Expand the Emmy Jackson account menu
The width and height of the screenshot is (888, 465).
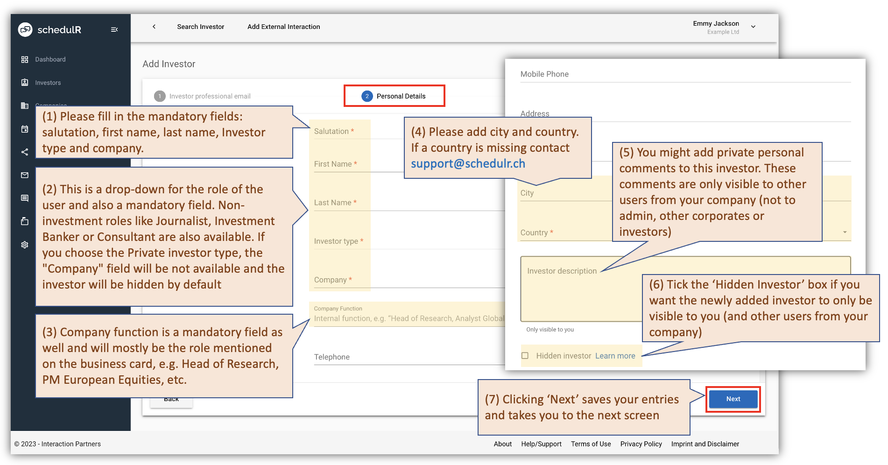point(753,26)
